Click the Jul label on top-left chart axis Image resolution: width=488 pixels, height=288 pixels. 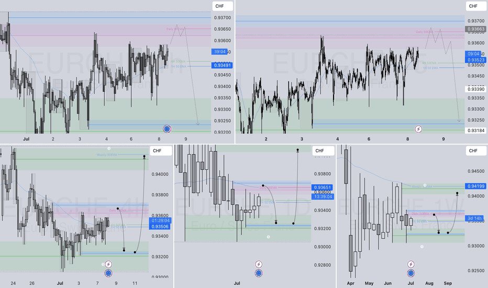pyautogui.click(x=26, y=139)
